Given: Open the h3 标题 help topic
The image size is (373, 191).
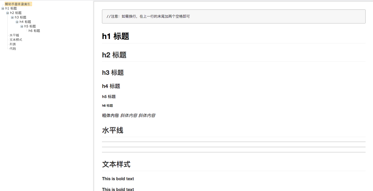Looking at the screenshot, I should 20,17.
